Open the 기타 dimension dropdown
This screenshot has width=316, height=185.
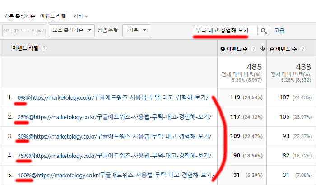pyautogui.click(x=81, y=16)
